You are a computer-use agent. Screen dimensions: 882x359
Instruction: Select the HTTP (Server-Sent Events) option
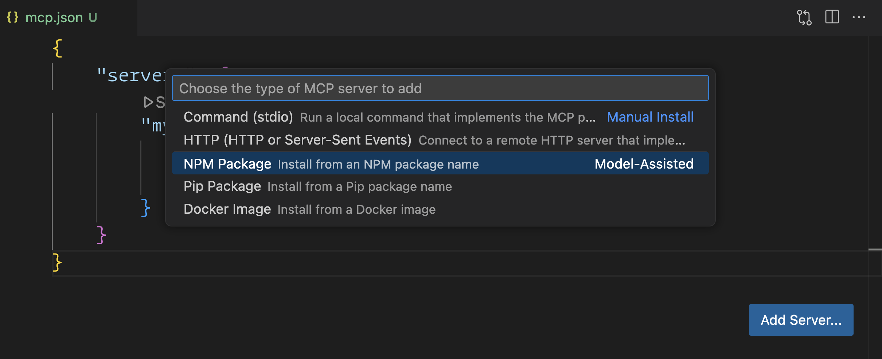[x=298, y=140]
